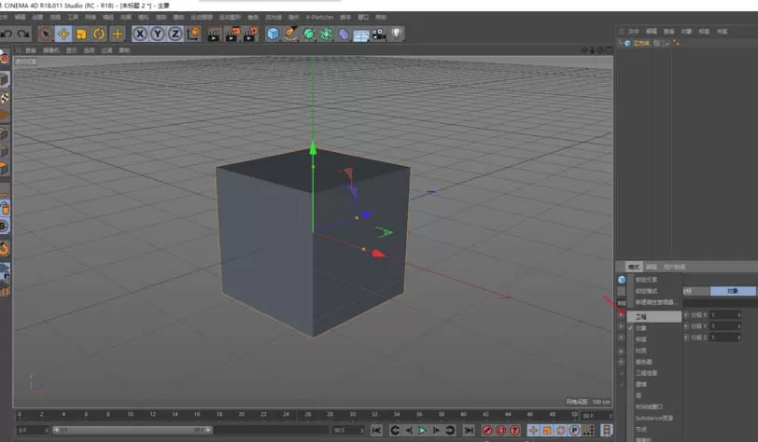The width and height of the screenshot is (758, 442).
Task: Click the 分段 Z stepper arrows
Action: (x=738, y=338)
